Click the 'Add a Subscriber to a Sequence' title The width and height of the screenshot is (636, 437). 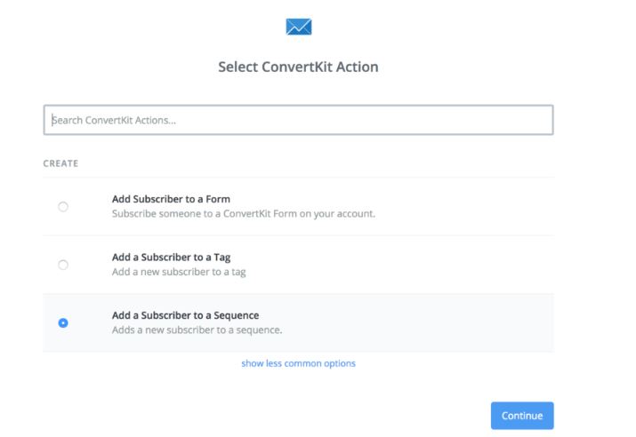point(185,315)
